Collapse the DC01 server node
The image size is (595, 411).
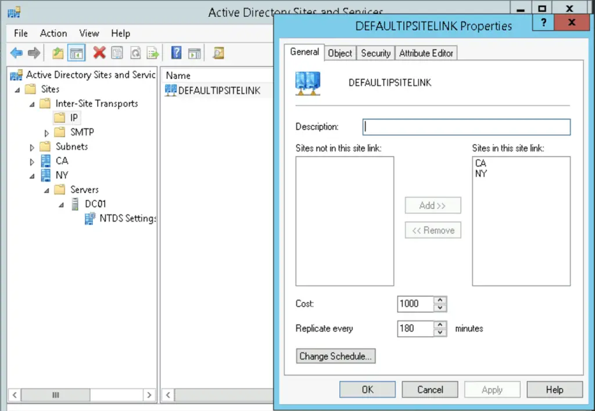[61, 205]
